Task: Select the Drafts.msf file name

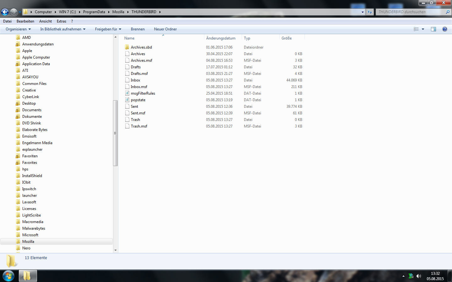Action: [139, 73]
